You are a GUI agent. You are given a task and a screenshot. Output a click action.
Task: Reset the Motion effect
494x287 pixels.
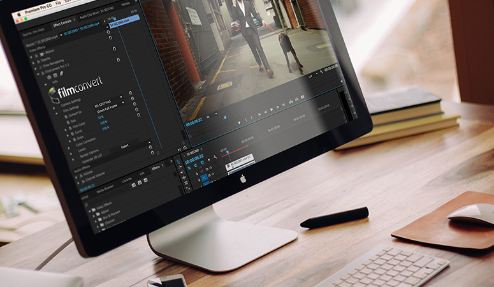108,32
